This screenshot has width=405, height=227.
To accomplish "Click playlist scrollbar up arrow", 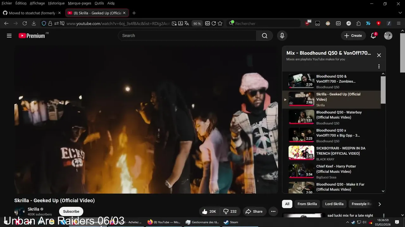I will tap(383, 74).
